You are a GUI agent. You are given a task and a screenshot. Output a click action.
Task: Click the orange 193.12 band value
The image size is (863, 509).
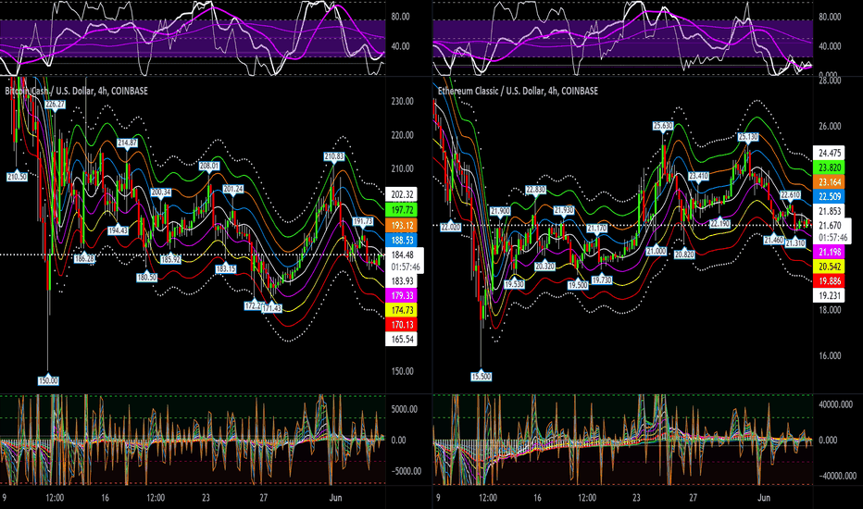pos(402,225)
